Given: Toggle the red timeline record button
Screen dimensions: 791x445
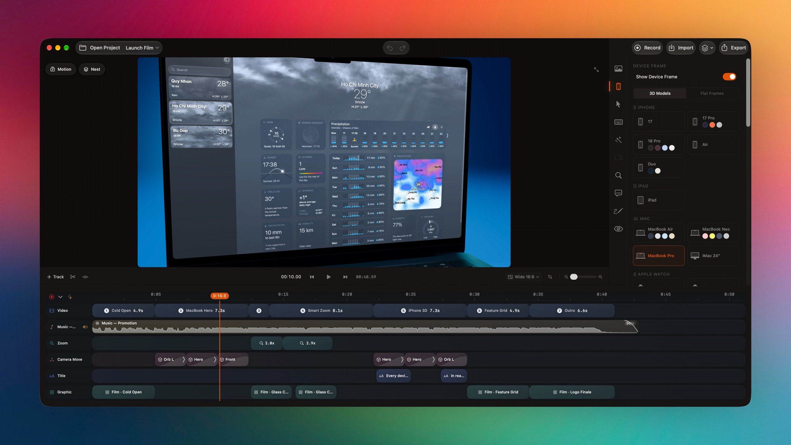Looking at the screenshot, I should point(51,297).
